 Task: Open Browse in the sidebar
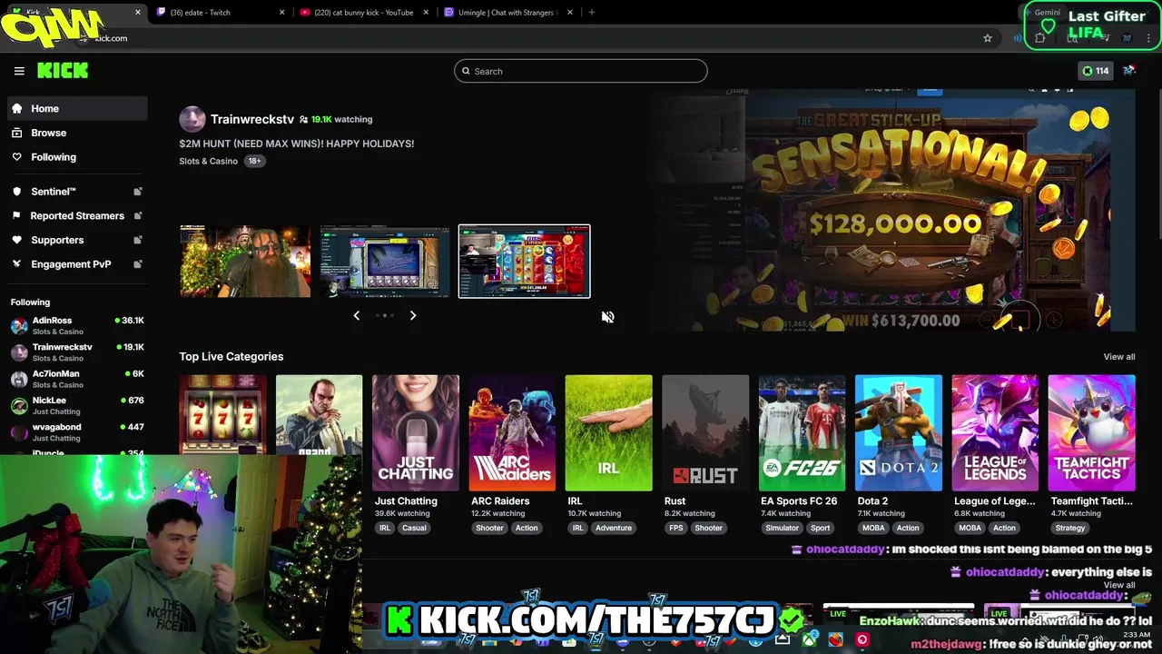coord(77,133)
